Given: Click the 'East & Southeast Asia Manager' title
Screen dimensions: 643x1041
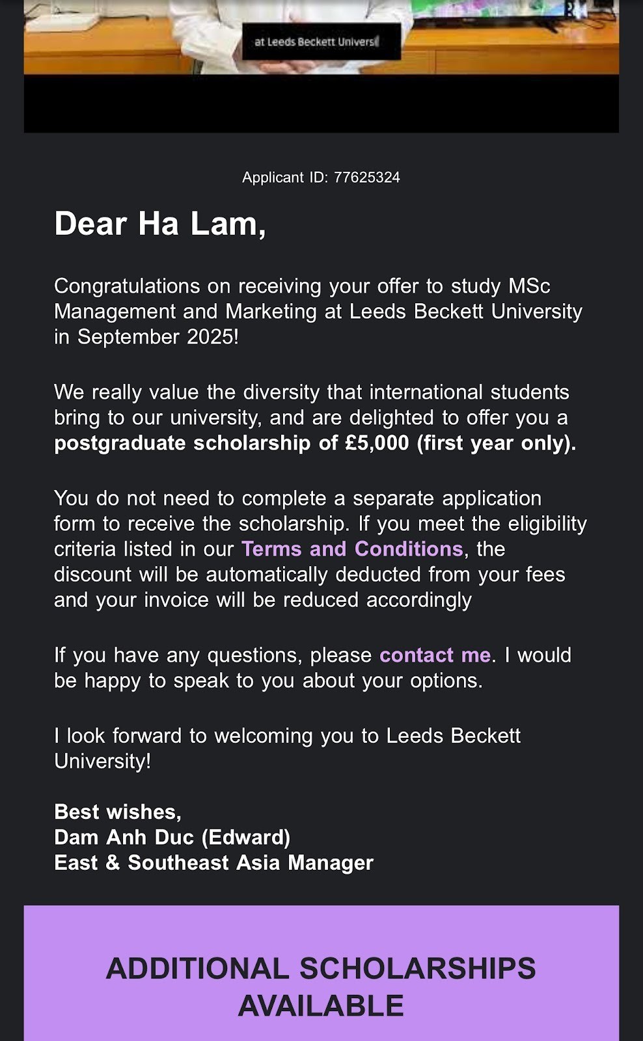Looking at the screenshot, I should pyautogui.click(x=213, y=863).
